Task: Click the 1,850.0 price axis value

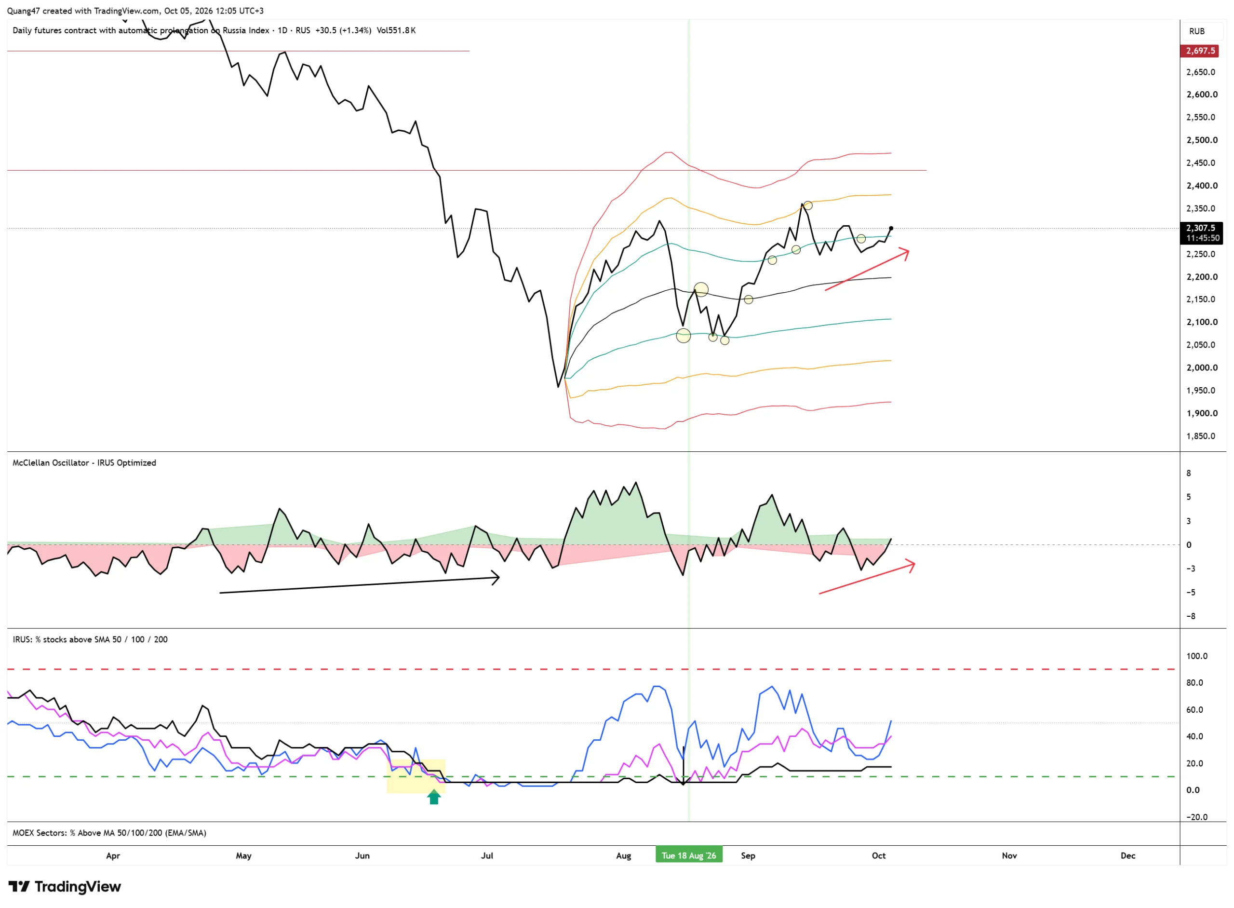Action: pos(1201,436)
